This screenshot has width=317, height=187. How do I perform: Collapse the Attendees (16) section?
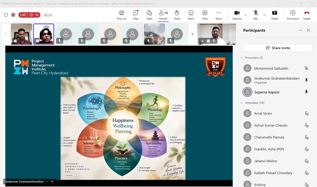[242, 103]
